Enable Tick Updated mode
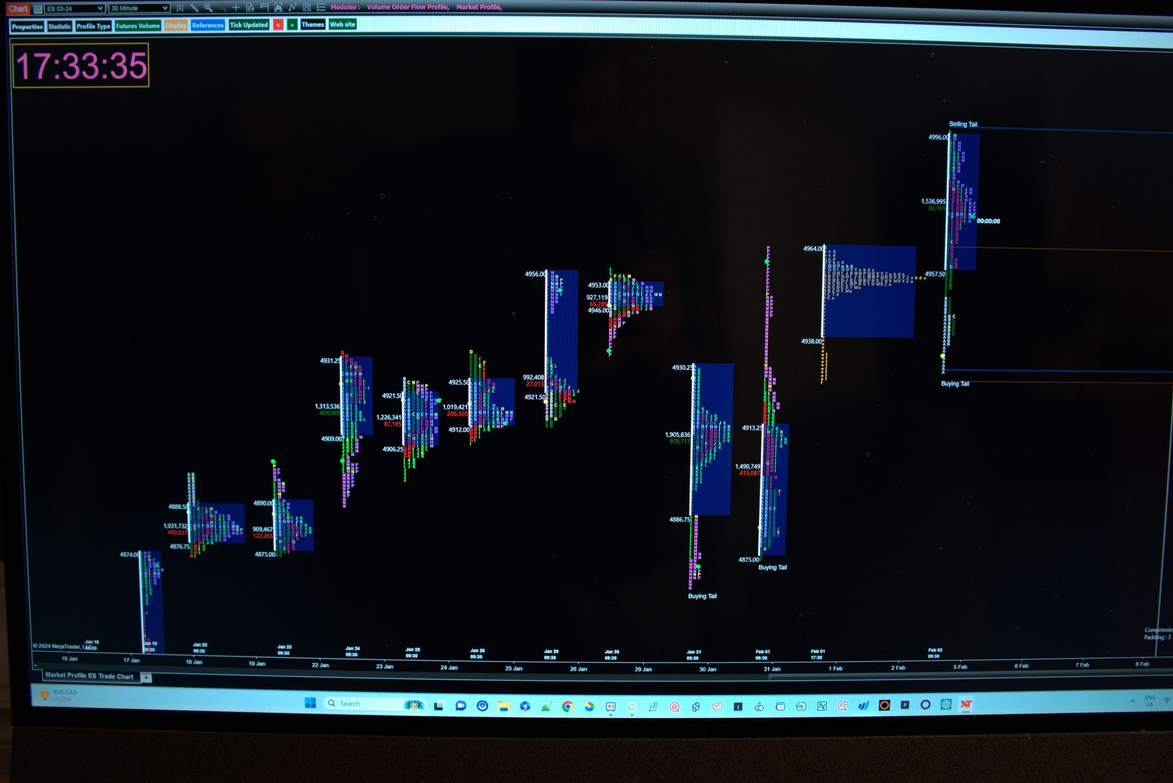Image resolution: width=1173 pixels, height=783 pixels. pos(248,25)
